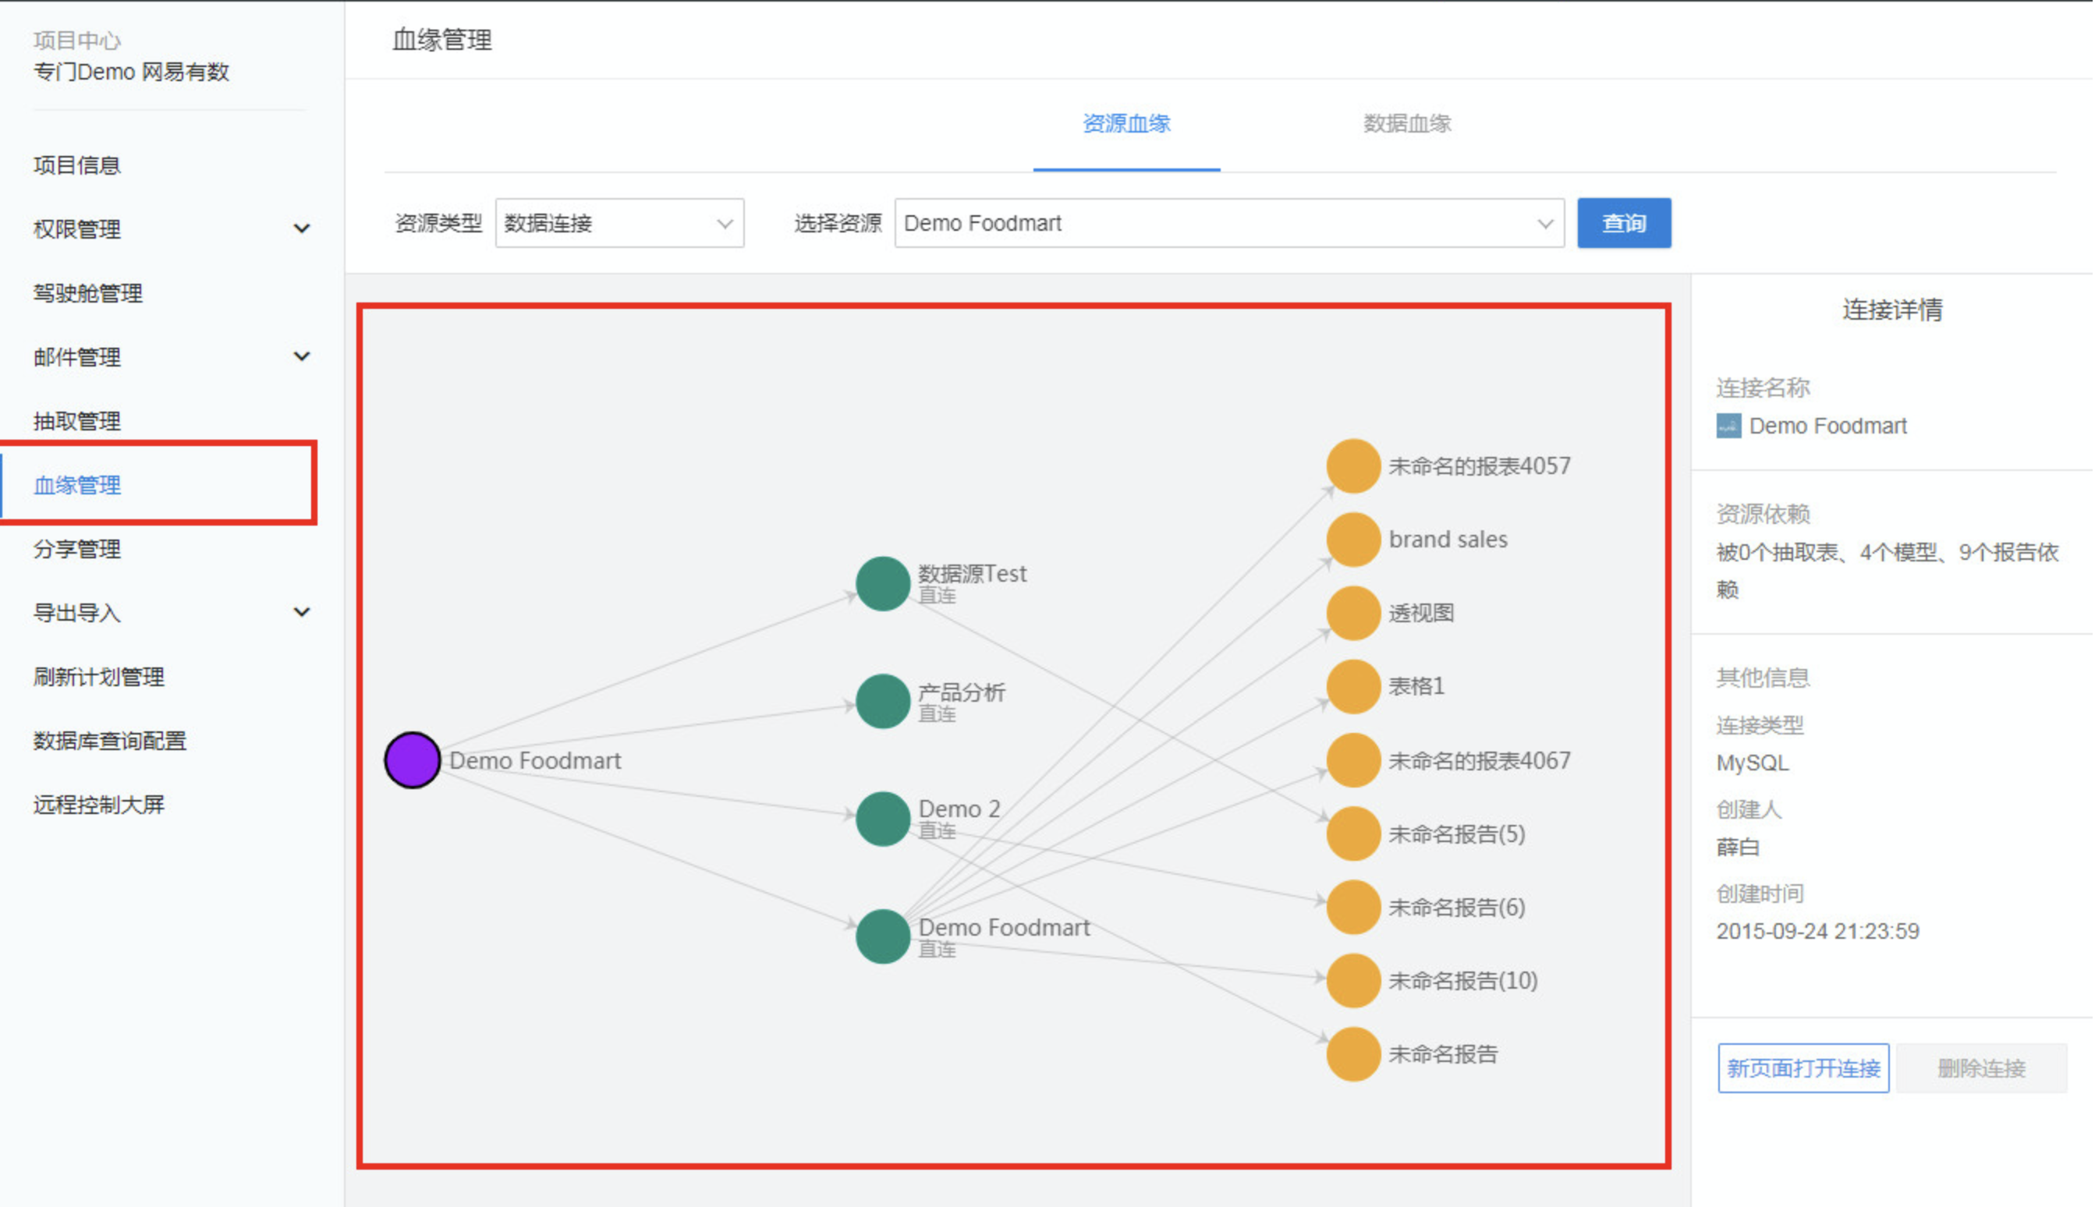Click the green Demo Foodmart model node
This screenshot has width=2095, height=1207.
pos(883,936)
